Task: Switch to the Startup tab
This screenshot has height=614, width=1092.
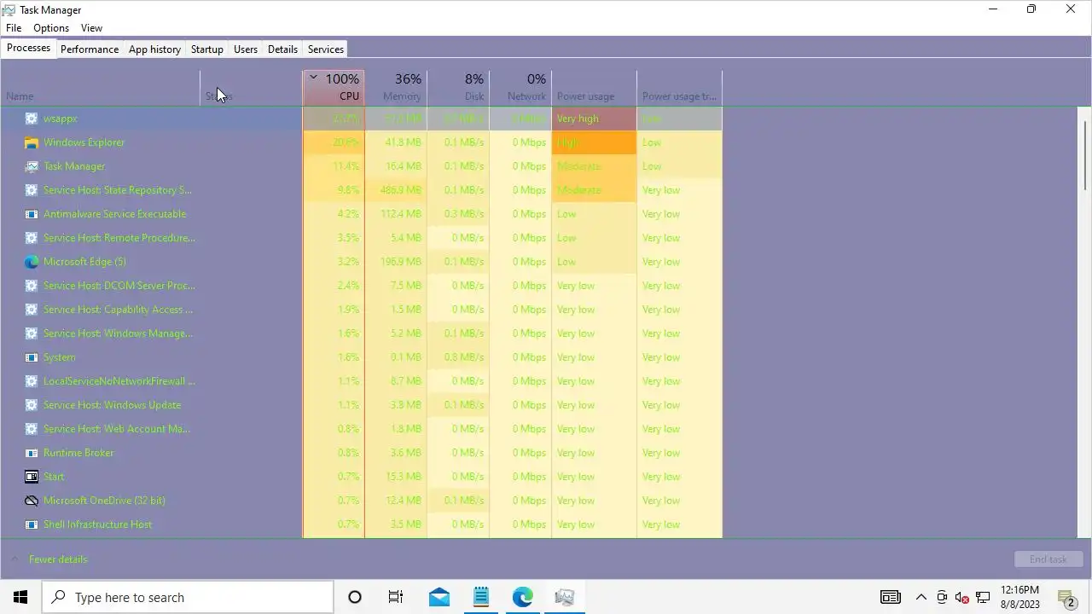Action: click(207, 49)
